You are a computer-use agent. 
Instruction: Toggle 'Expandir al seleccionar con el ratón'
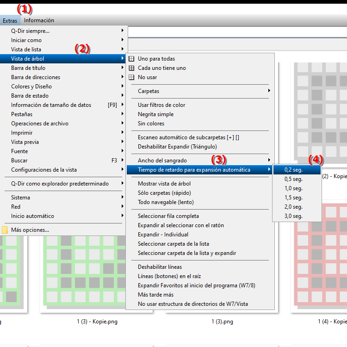pyautogui.click(x=200, y=225)
